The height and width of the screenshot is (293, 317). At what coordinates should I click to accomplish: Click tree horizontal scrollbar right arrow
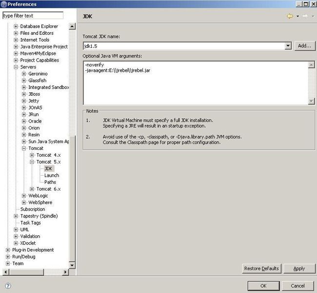point(65,272)
